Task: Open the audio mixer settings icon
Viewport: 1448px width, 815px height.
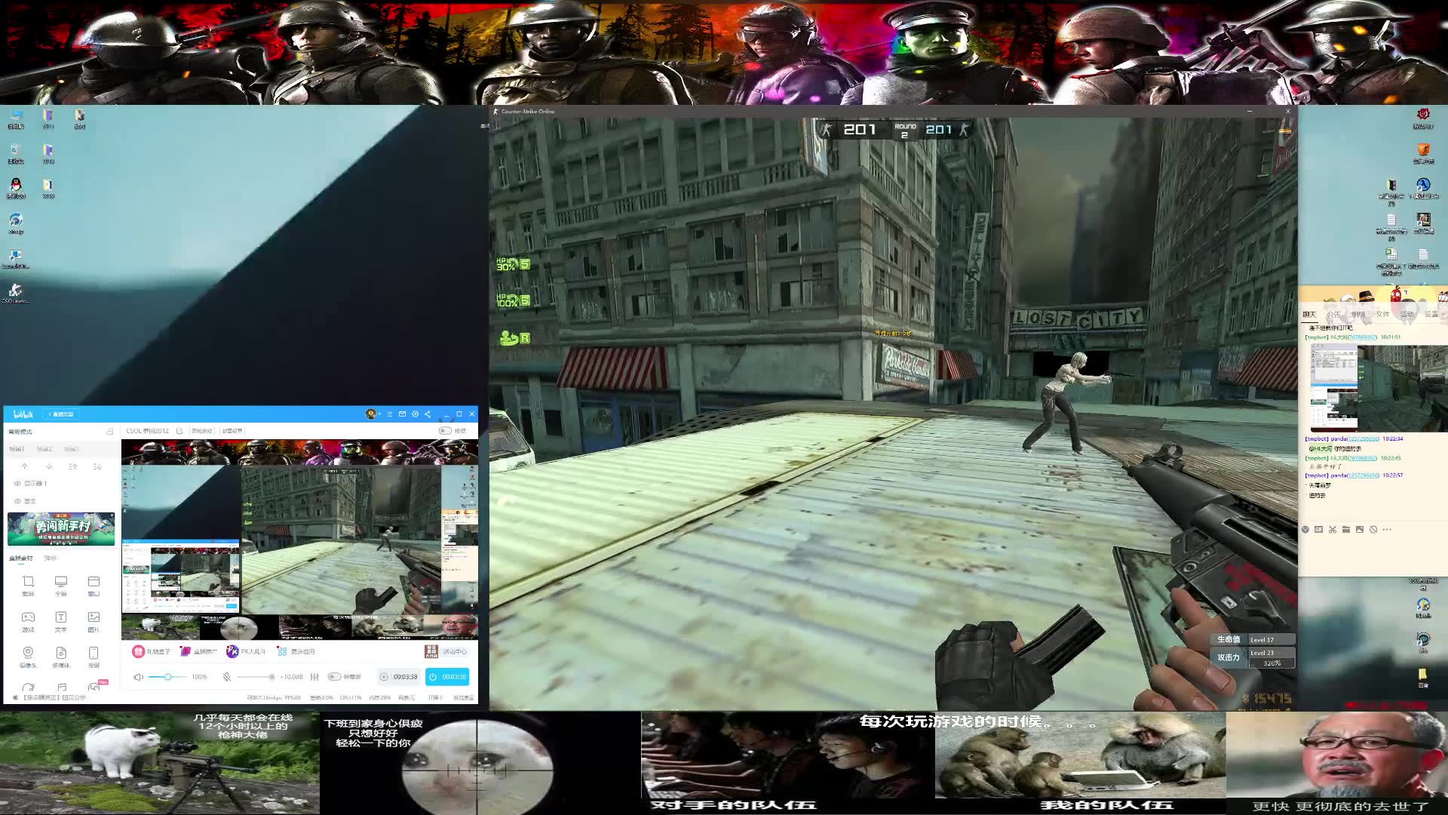Action: [314, 677]
